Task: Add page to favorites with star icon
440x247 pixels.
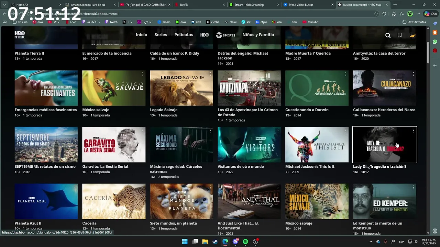Action: 376,14
